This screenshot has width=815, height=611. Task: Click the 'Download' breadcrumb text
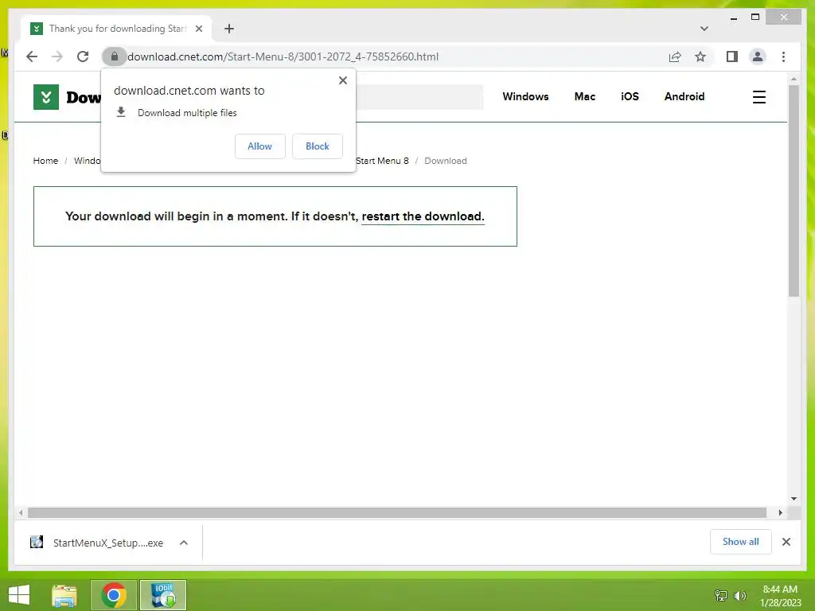[446, 161]
